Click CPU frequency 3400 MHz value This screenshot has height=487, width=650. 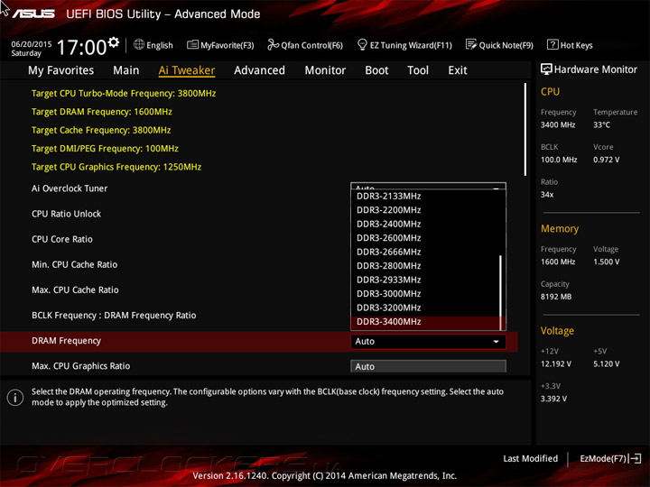tap(558, 124)
